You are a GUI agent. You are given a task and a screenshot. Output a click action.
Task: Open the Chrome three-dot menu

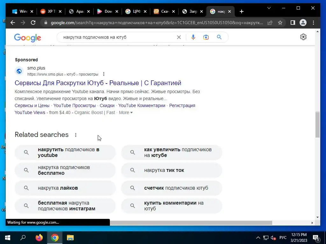coord(313,23)
